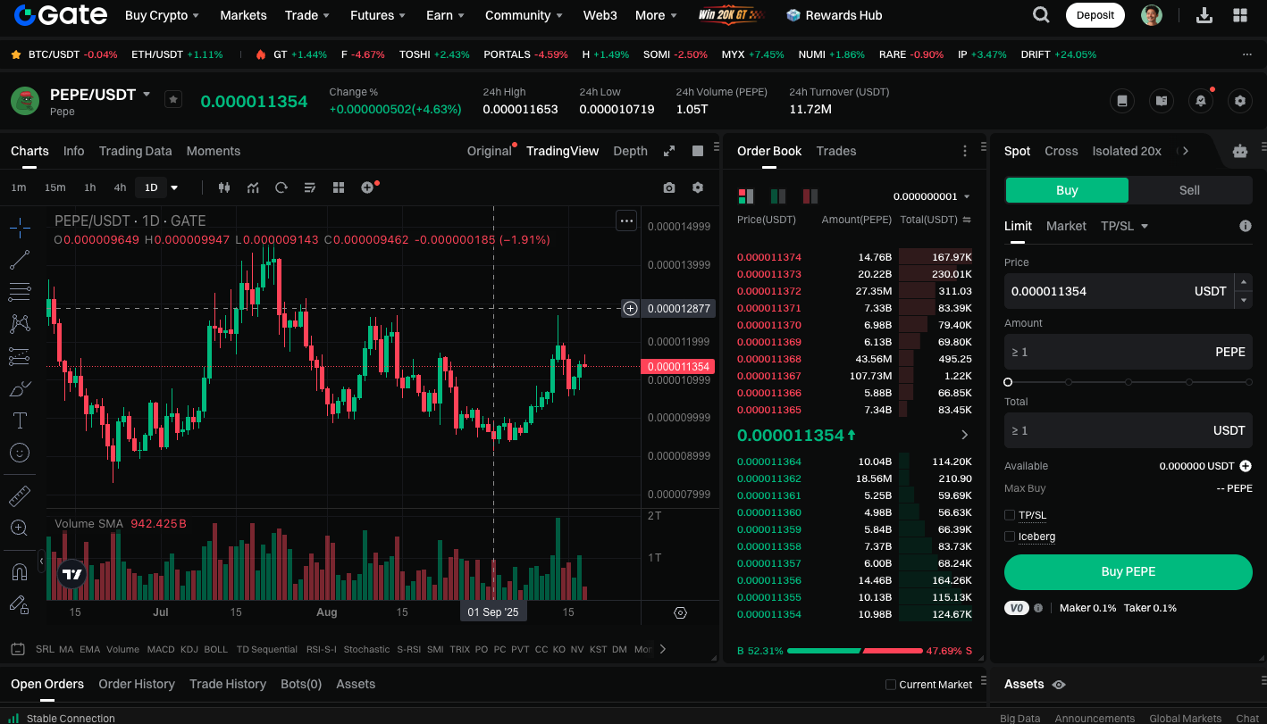Open the Rewards Hub link

click(834, 15)
